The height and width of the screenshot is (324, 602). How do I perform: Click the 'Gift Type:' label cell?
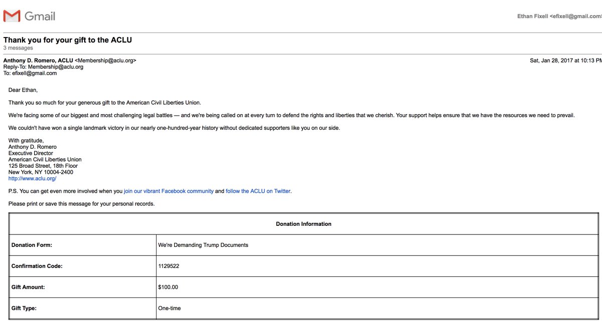[x=83, y=308]
